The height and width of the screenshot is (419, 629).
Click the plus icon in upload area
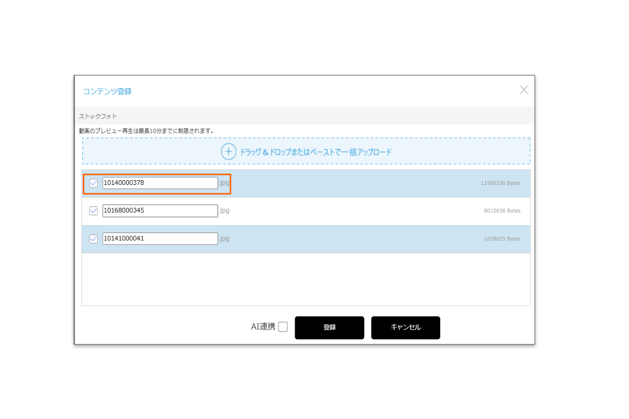[x=229, y=152]
